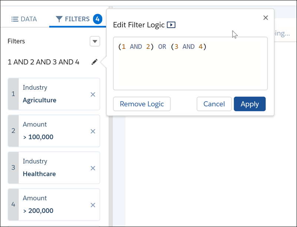Click the list icon on DATA tab
The width and height of the screenshot is (297, 227).
click(x=15, y=19)
